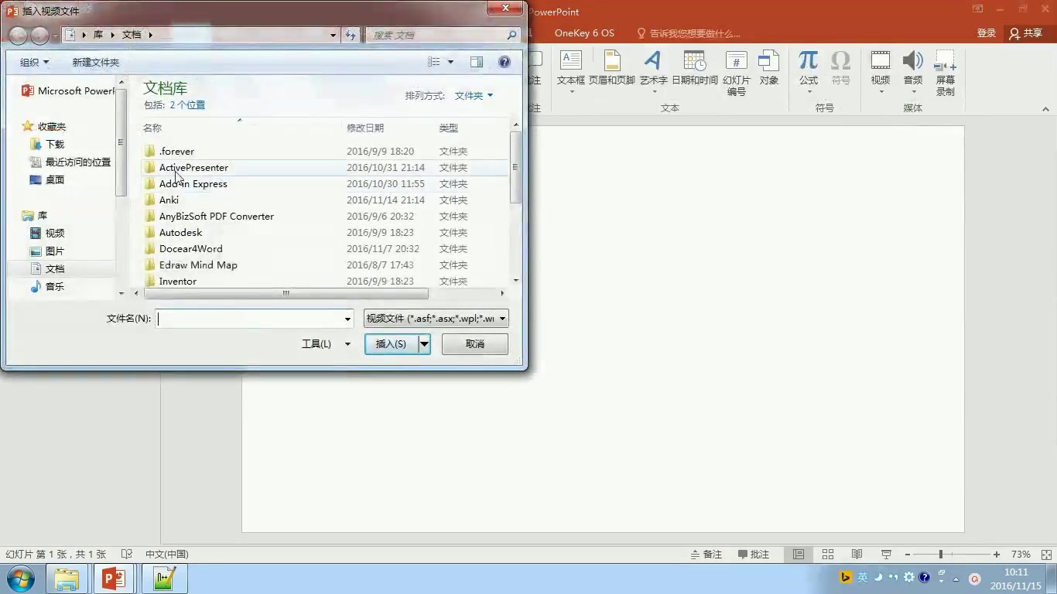Select Recent Places in the navigation pane
The height and width of the screenshot is (594, 1057).
[70, 162]
